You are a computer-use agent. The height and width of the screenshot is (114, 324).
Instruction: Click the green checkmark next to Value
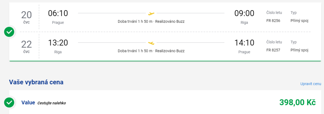click(9, 102)
